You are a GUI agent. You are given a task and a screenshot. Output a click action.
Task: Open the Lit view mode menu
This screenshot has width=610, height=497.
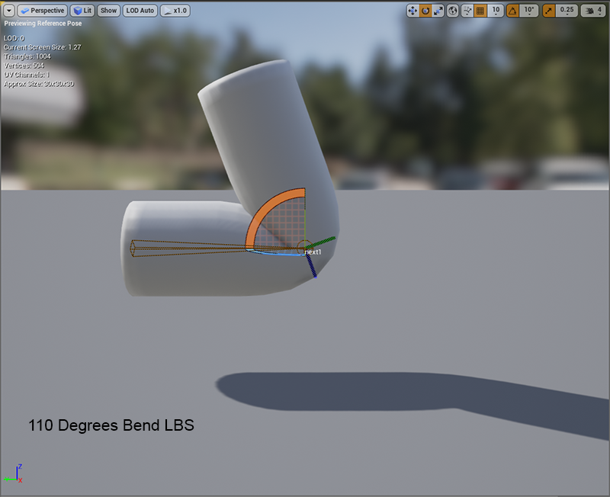click(x=82, y=11)
